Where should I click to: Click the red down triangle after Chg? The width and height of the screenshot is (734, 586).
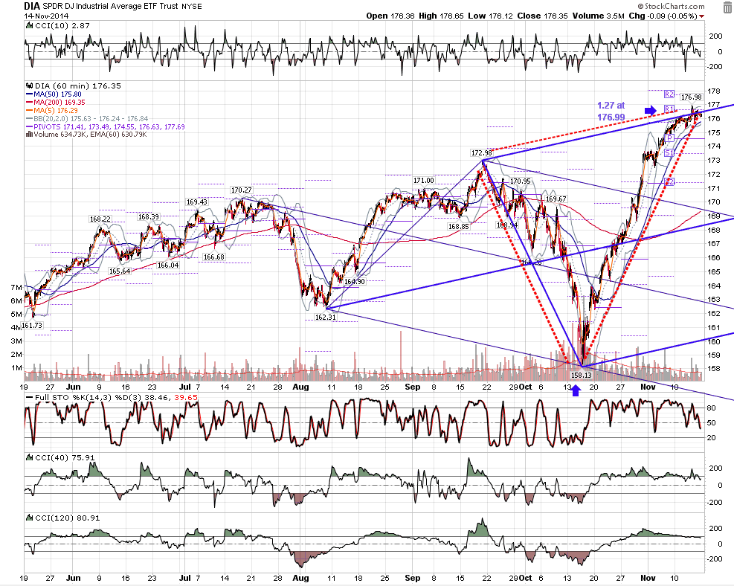click(701, 16)
